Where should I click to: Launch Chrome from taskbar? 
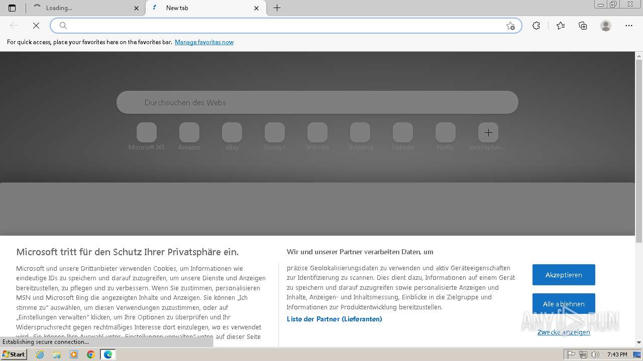pos(91,354)
